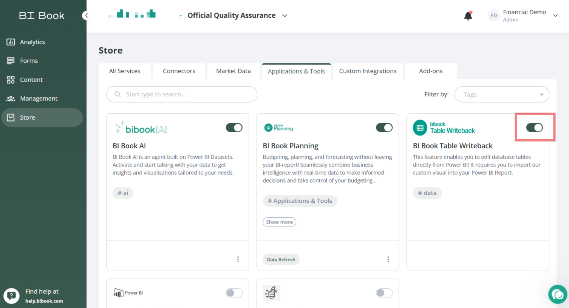The height and width of the screenshot is (308, 569).
Task: Click the Filter by label
Action: 436,94
